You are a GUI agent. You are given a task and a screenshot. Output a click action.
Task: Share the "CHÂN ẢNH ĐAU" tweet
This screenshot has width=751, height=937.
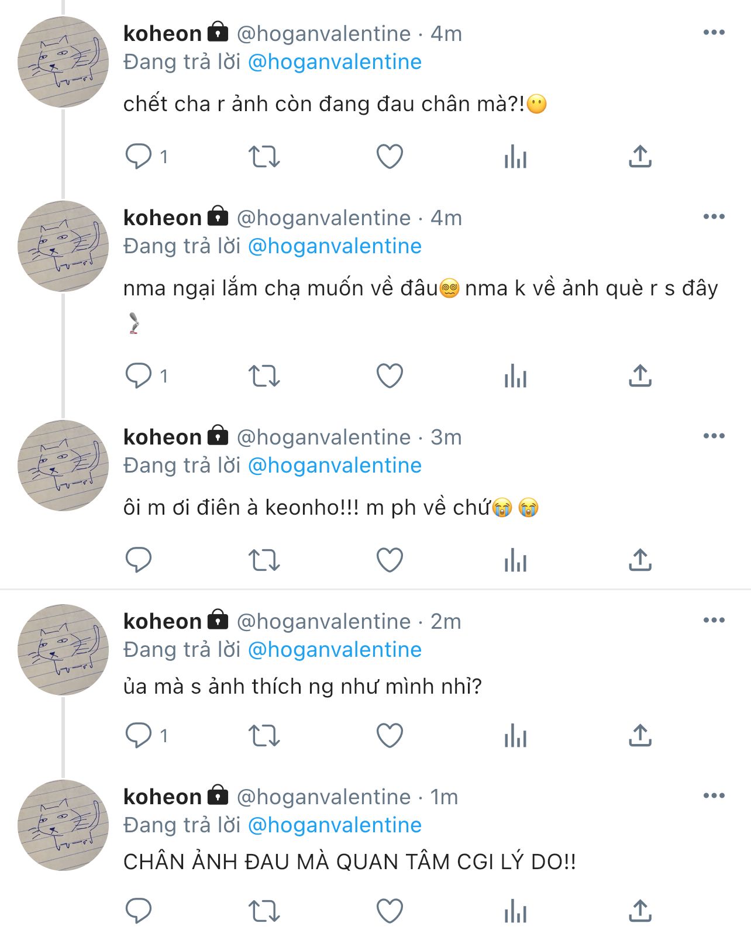click(x=640, y=911)
